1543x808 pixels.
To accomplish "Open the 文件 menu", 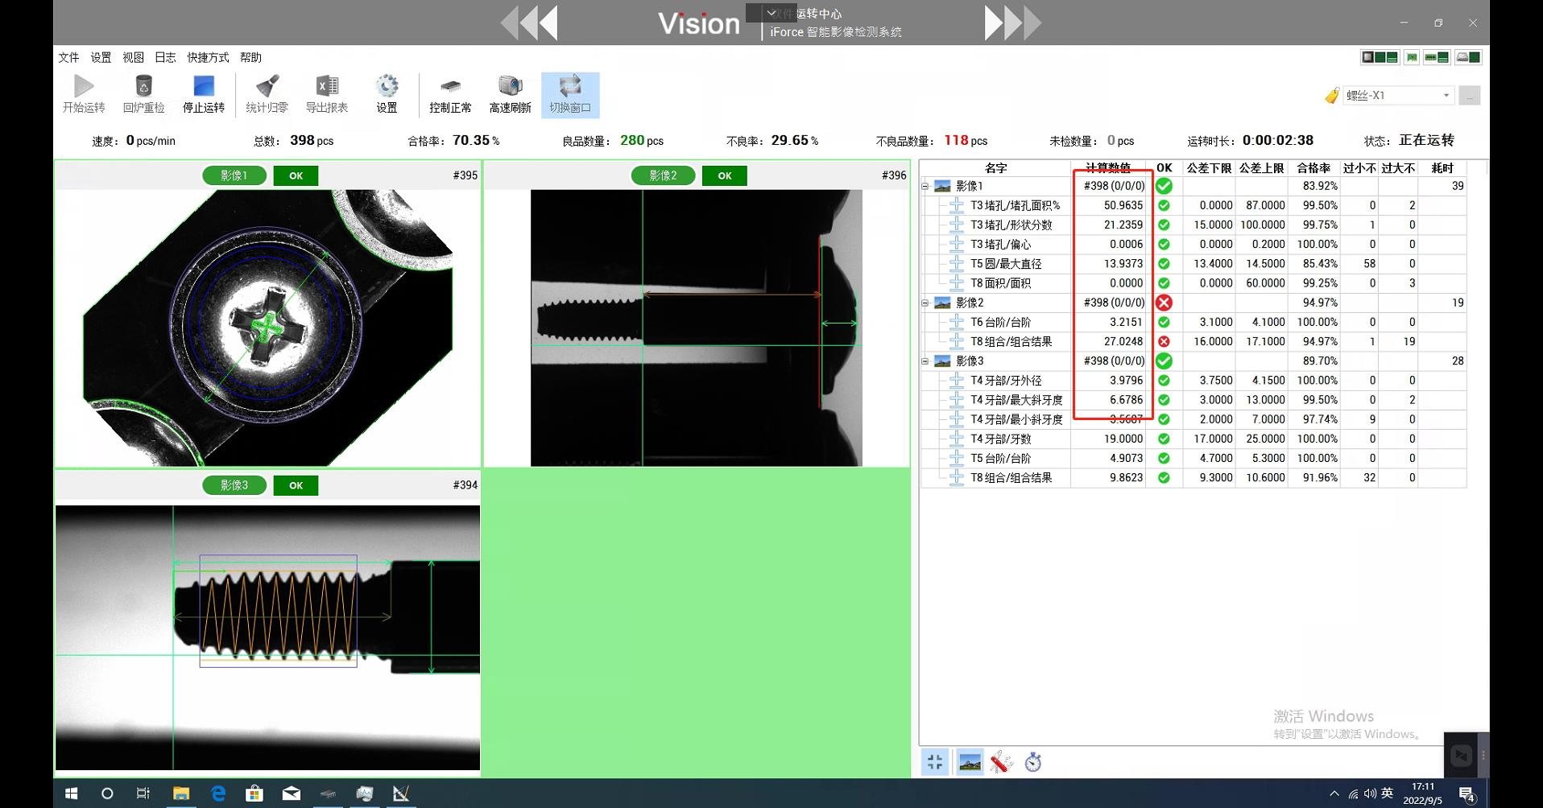I will (x=68, y=58).
